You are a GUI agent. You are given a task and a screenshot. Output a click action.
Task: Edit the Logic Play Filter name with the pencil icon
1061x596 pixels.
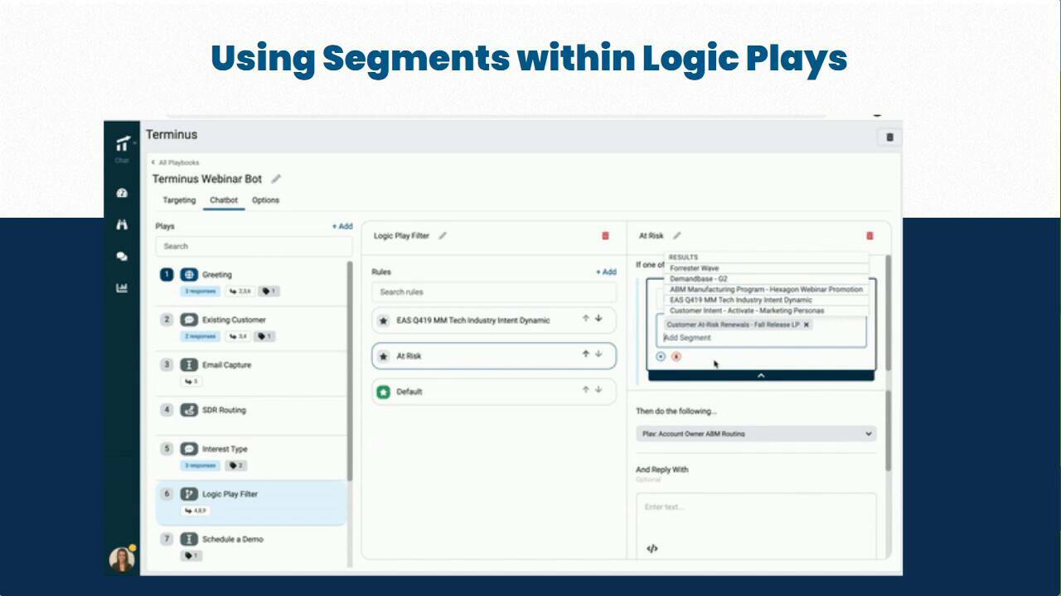coord(442,235)
